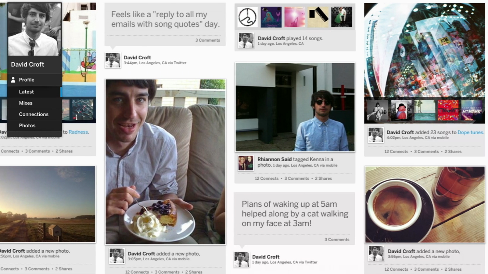Open David Croft's large profile picture
488x274 pixels.
point(34,30)
